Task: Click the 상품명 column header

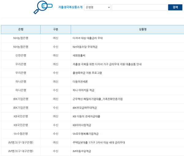Action: coord(143,29)
